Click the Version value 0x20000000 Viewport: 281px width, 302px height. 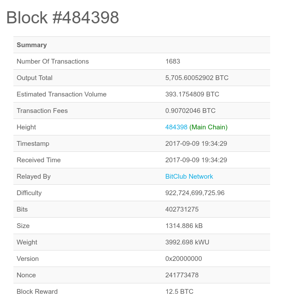pos(184,259)
